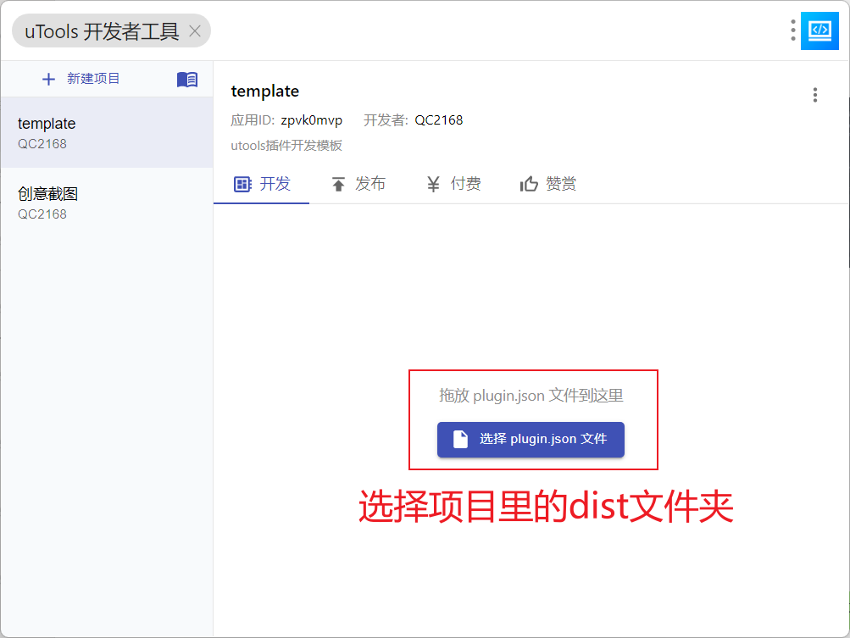Click the 选择 plugin.json 文件 button
Screen dimensions: 850x638
pyautogui.click(x=531, y=440)
